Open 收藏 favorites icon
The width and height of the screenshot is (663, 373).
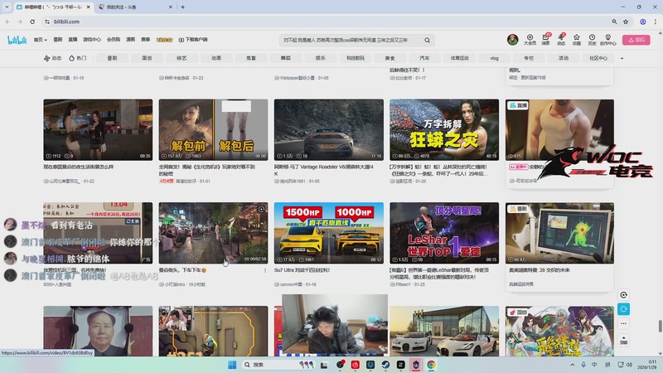pyautogui.click(x=576, y=40)
